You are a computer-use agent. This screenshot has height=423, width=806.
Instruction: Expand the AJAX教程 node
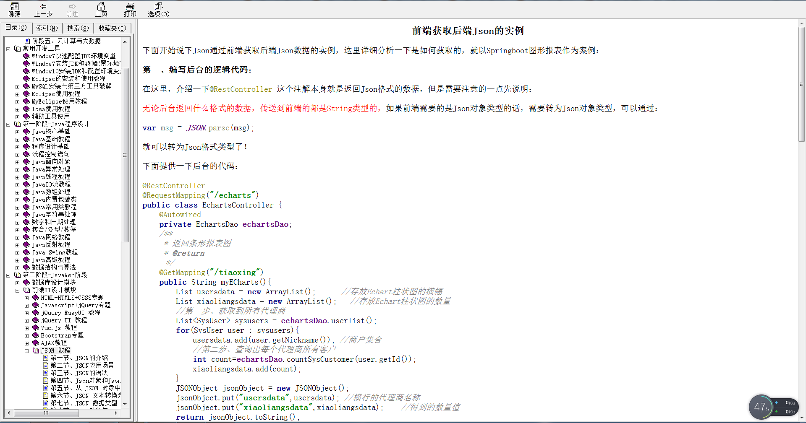tap(26, 343)
